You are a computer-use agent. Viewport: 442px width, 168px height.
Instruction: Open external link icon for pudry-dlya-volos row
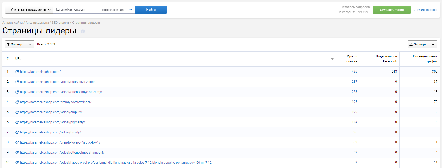coord(17,82)
